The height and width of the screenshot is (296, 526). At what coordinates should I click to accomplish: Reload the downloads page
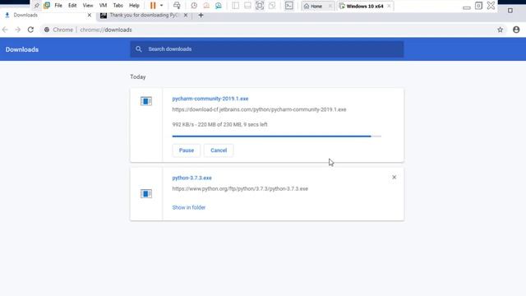(x=30, y=30)
